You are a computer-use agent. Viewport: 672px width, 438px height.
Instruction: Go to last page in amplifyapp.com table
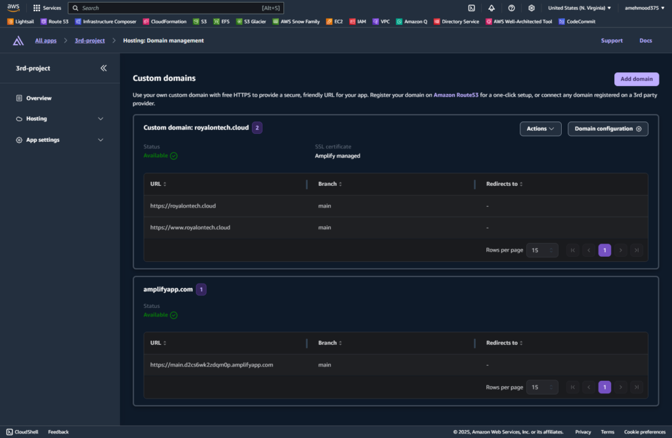tap(637, 387)
